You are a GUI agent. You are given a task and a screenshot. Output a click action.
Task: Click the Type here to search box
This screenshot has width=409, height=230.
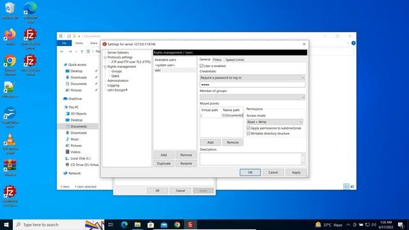59,224
